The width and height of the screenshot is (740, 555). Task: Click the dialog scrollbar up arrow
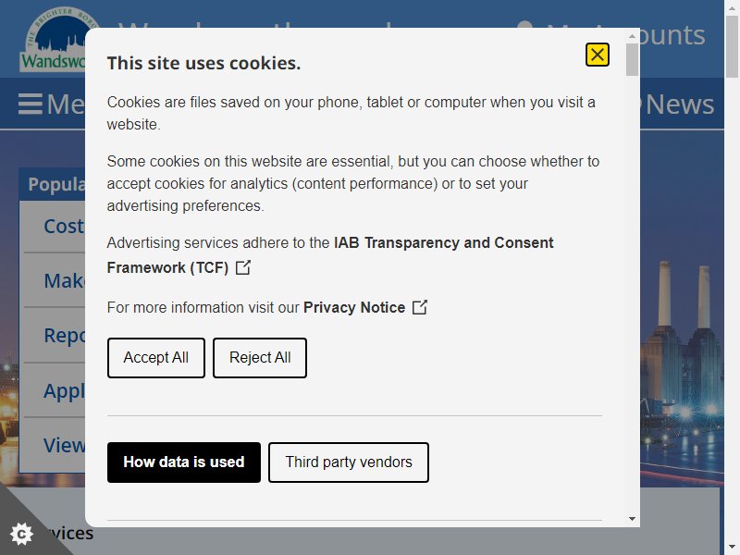[632, 36]
